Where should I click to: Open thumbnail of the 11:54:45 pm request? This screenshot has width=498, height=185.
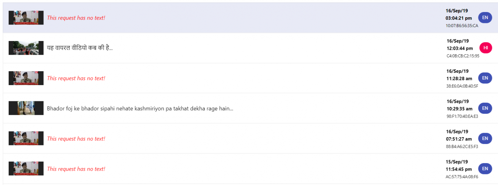click(x=26, y=168)
